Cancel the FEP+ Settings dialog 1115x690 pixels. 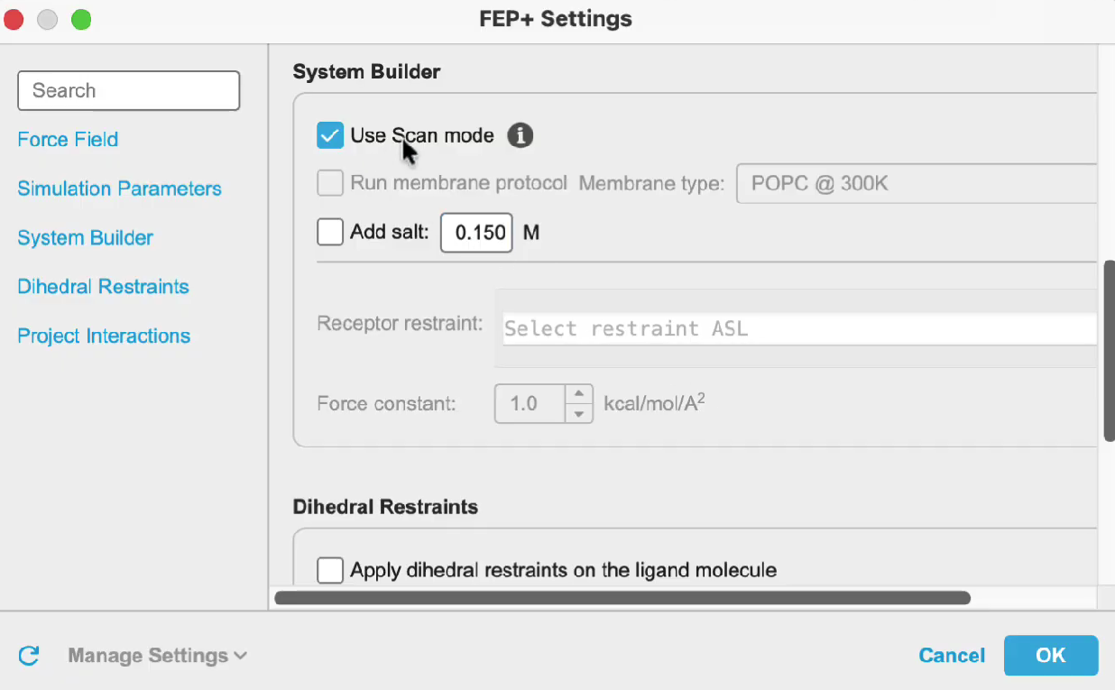[x=952, y=656]
